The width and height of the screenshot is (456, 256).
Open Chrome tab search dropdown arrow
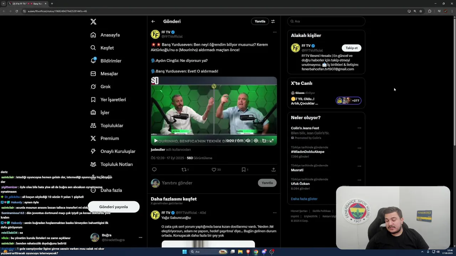click(4, 4)
